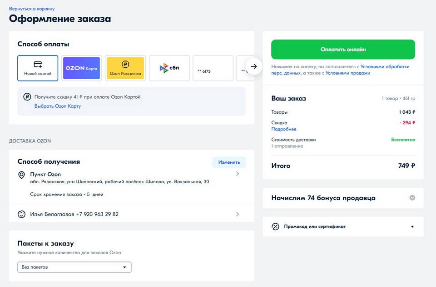Open 'Условиями обработки перс. данных' link
This screenshot has width=436, height=287.
pos(340,70)
